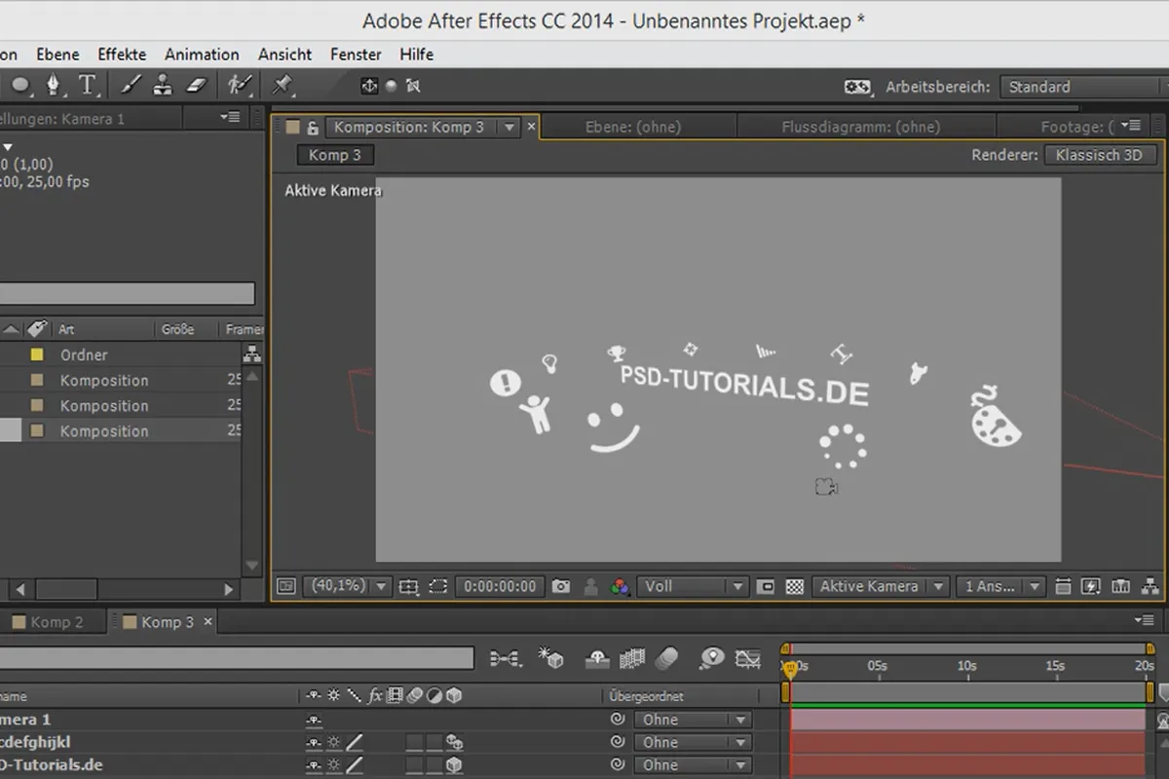Image resolution: width=1169 pixels, height=779 pixels.
Task: Pick the Clone Stamp tool
Action: [163, 86]
